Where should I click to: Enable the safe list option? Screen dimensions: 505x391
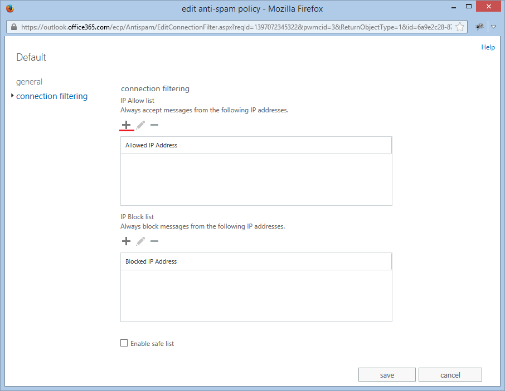(x=124, y=343)
